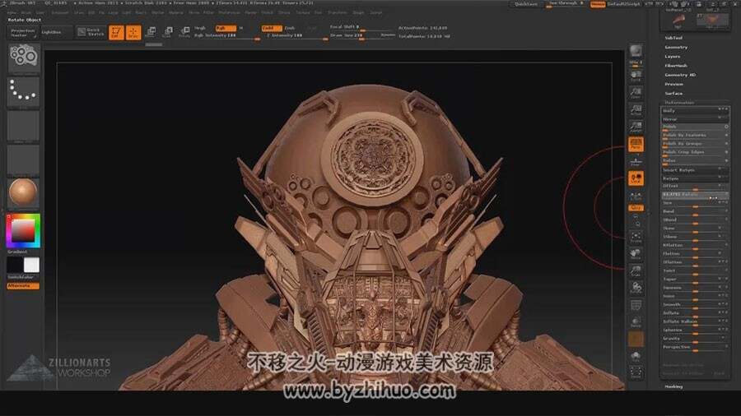Open the current Brush thumbnail selector
741x416 pixels.
pyautogui.click(x=23, y=58)
